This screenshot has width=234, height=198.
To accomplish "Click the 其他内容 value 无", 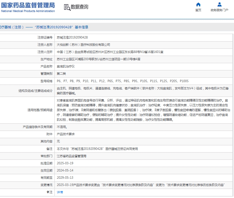I will (x=58, y=141).
